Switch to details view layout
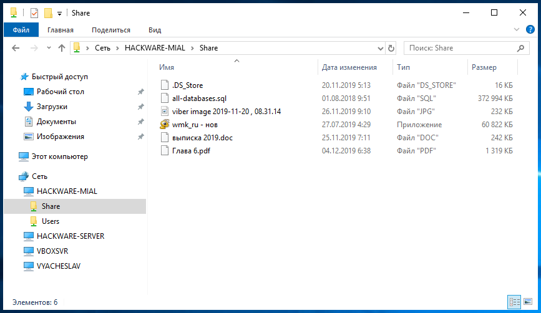 click(514, 302)
